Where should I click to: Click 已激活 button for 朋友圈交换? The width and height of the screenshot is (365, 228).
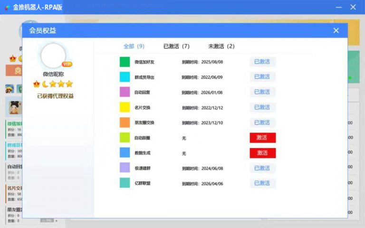click(x=263, y=123)
